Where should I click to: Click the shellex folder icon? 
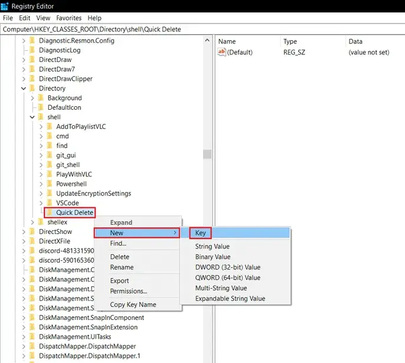41,222
